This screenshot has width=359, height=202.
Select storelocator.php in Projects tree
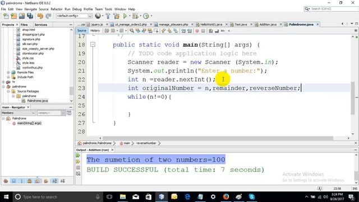pos(33,53)
